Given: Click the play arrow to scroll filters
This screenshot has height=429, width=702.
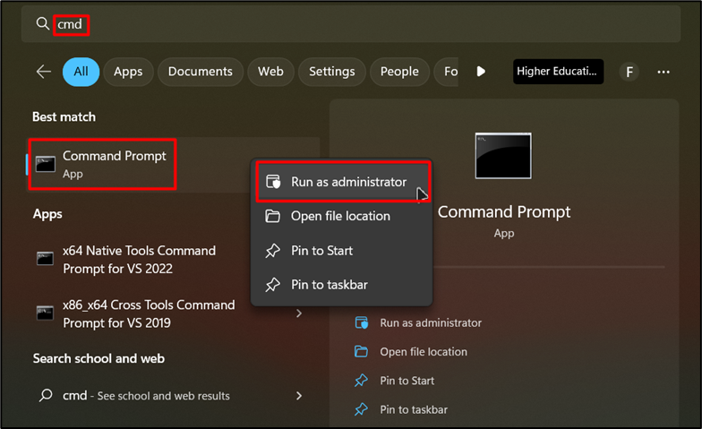Looking at the screenshot, I should (481, 72).
